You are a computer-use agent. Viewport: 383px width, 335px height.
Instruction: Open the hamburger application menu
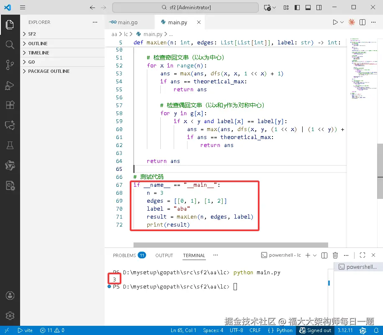[x=23, y=8]
